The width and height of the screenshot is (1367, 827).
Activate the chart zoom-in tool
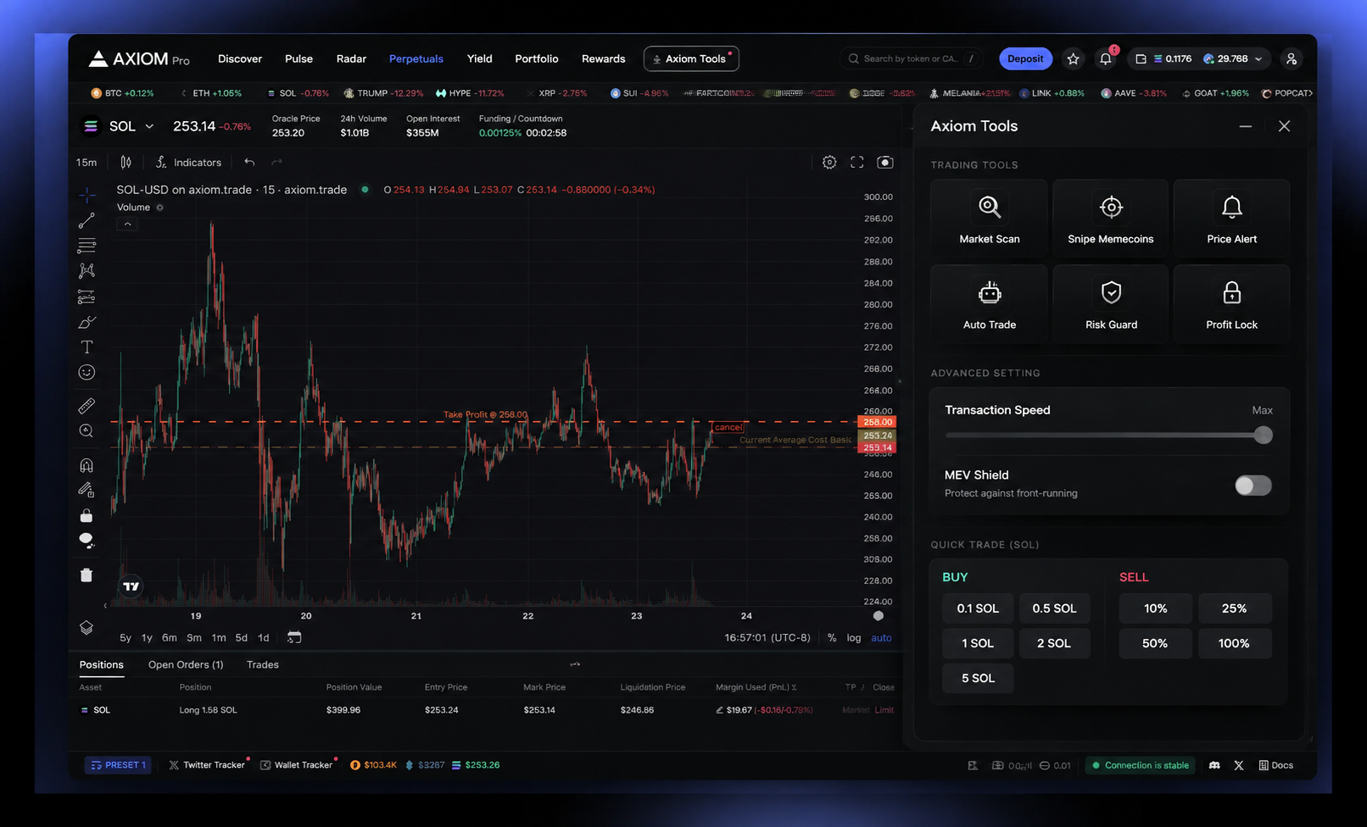(x=86, y=431)
